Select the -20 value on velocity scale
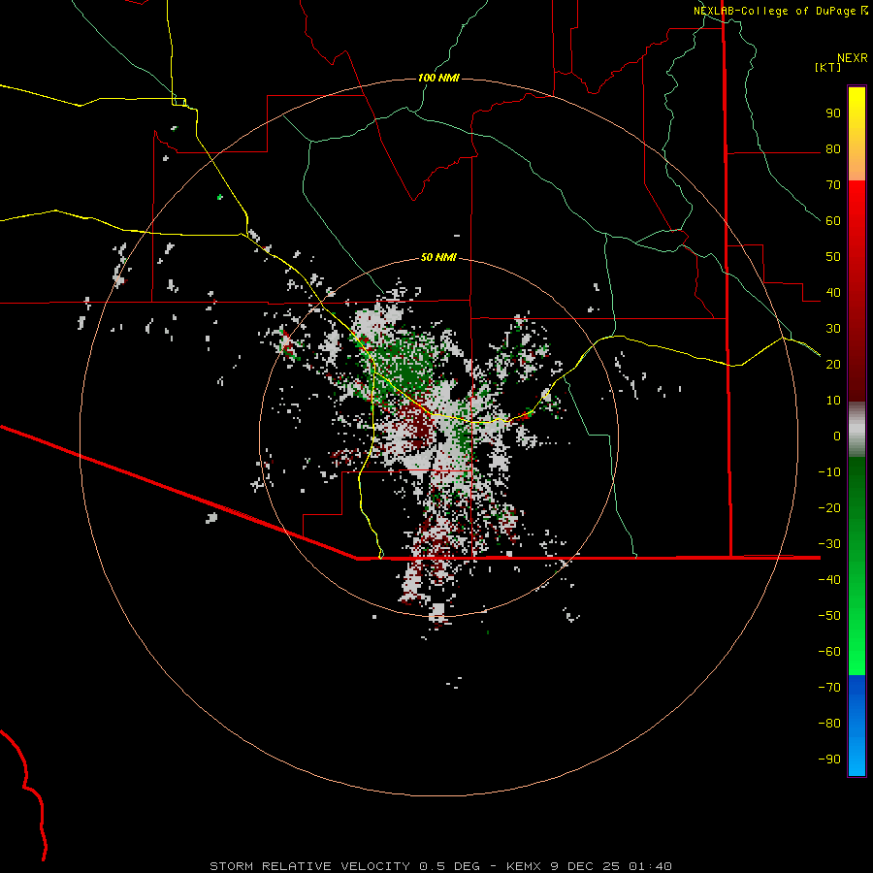 [829, 508]
